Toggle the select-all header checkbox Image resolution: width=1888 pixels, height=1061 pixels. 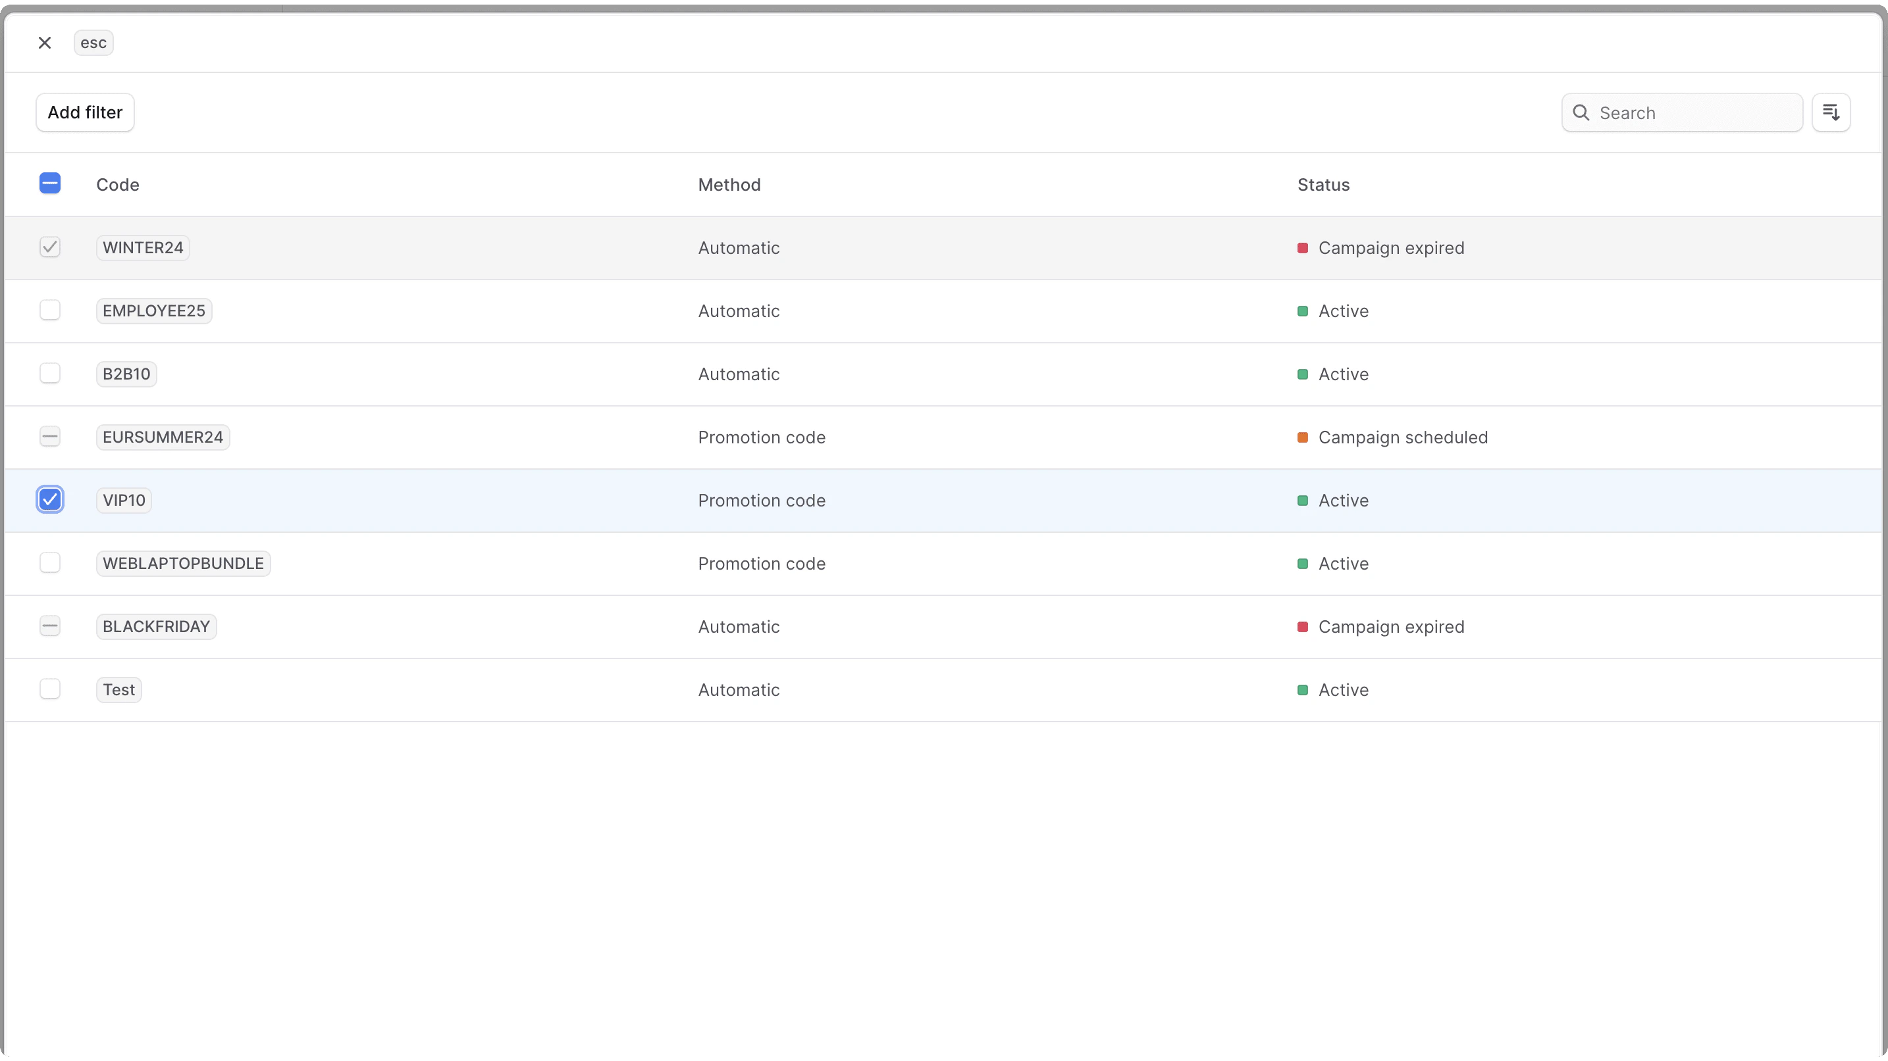(50, 183)
